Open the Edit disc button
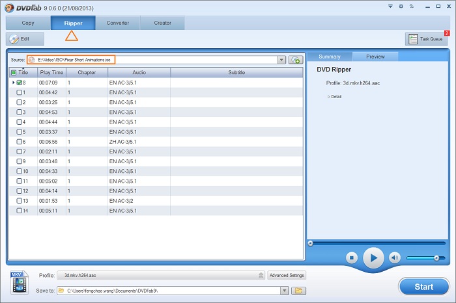 [25, 39]
